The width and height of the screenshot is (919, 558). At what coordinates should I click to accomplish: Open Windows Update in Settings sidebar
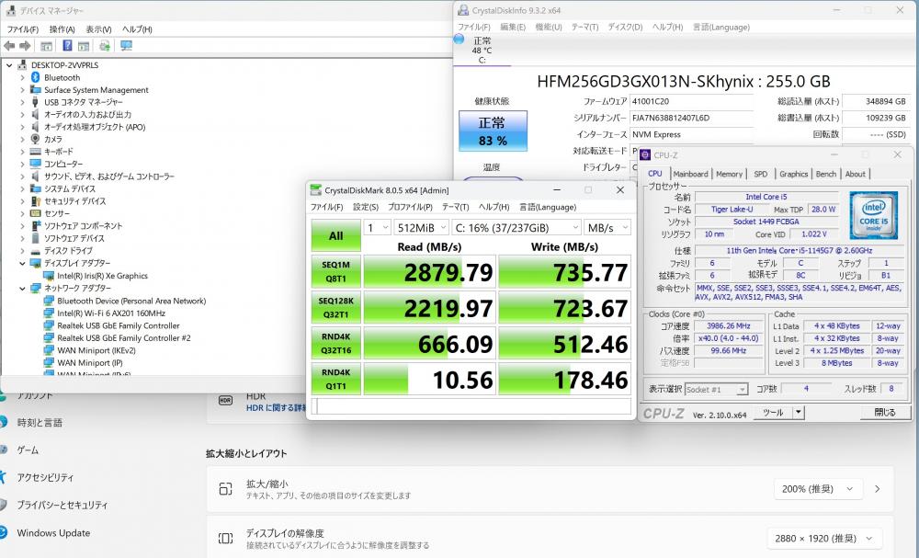pos(53,533)
